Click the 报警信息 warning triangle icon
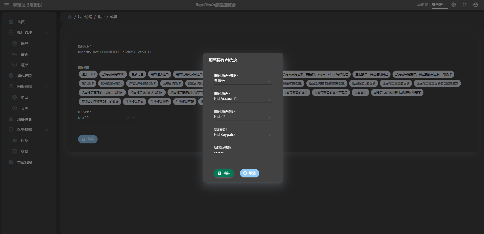484x234 pixels. [x=11, y=119]
